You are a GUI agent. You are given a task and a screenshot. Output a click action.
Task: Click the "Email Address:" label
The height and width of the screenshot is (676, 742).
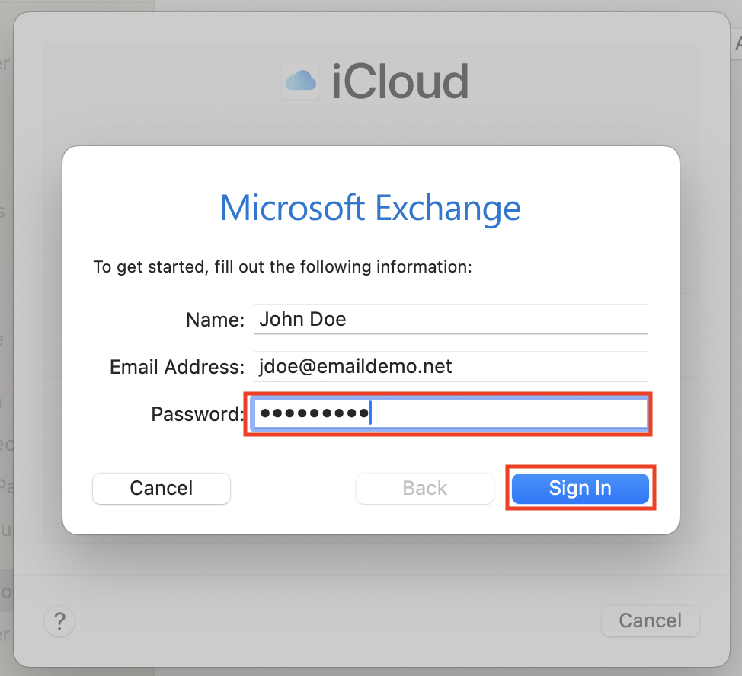click(177, 368)
